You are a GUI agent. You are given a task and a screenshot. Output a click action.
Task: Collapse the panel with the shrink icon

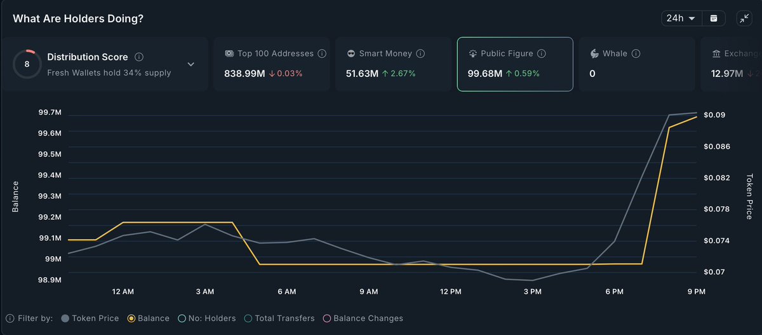pyautogui.click(x=744, y=18)
